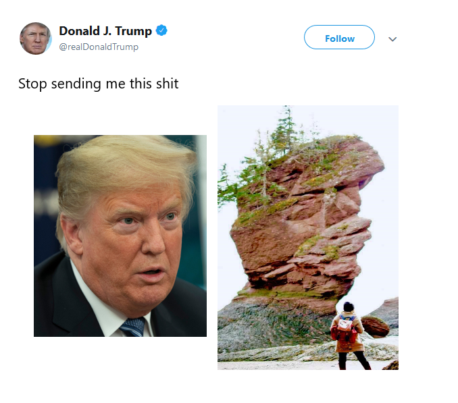Click the blue verified checkmark badge

161,30
